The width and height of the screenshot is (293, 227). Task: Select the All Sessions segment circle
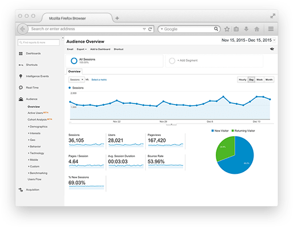pyautogui.click(x=74, y=61)
